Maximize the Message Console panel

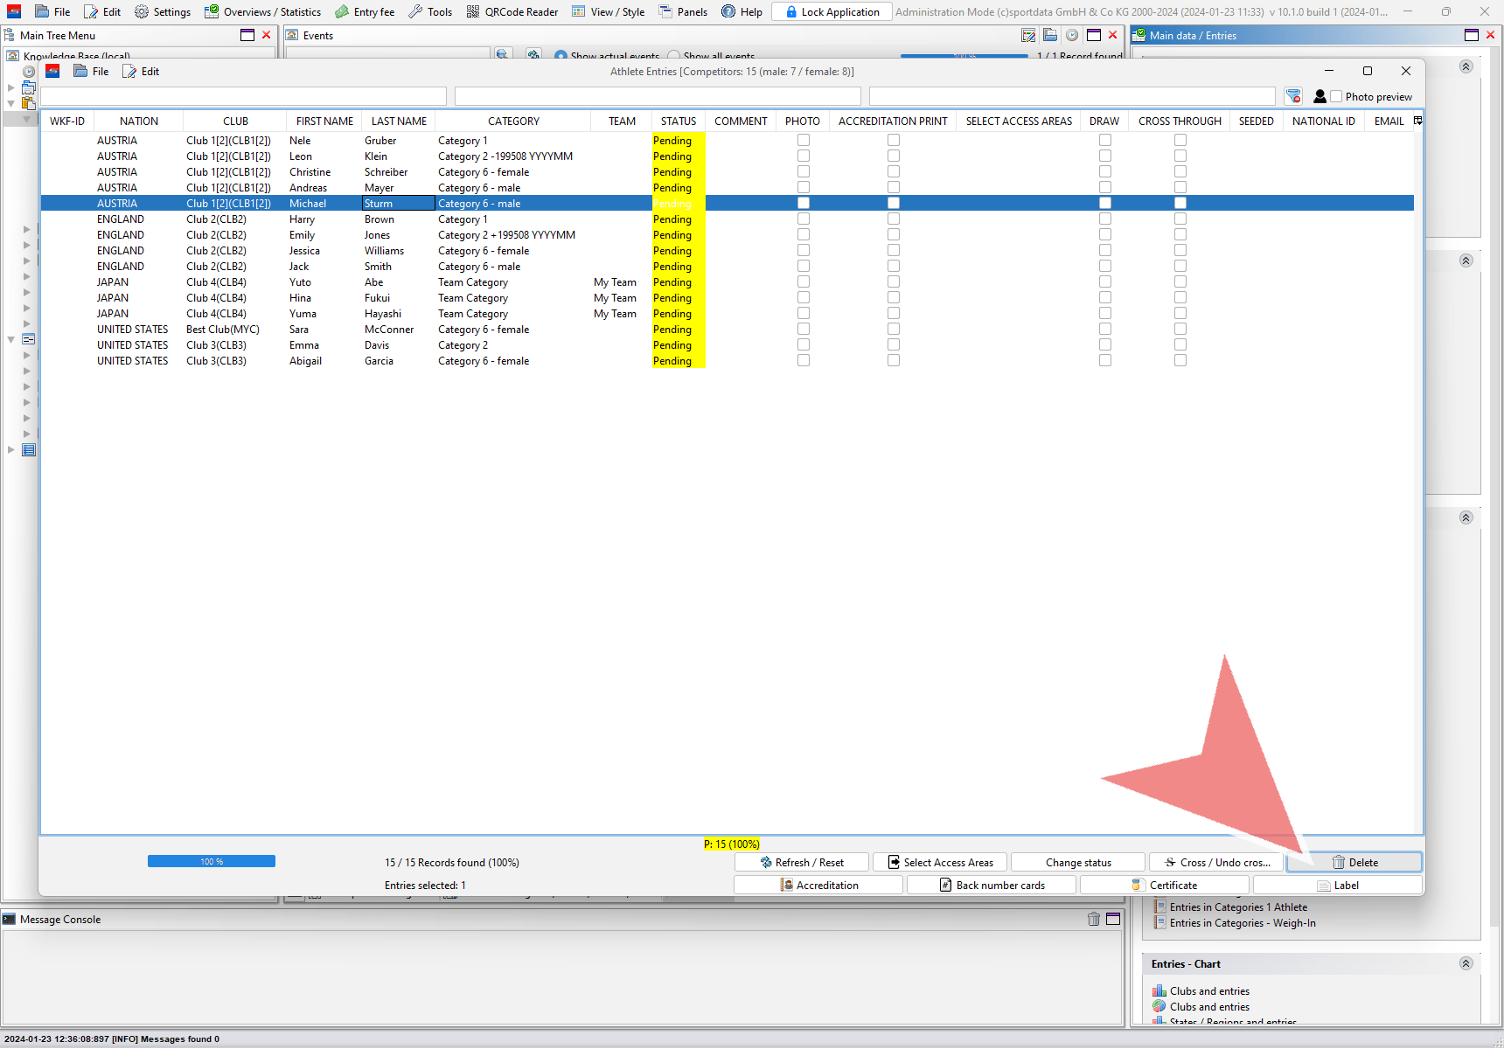1113,919
